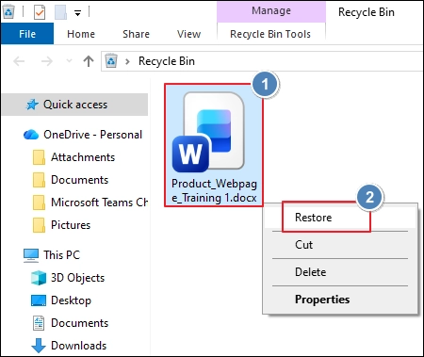
Task: Open the Attachments folder under OneDrive
Action: point(83,157)
